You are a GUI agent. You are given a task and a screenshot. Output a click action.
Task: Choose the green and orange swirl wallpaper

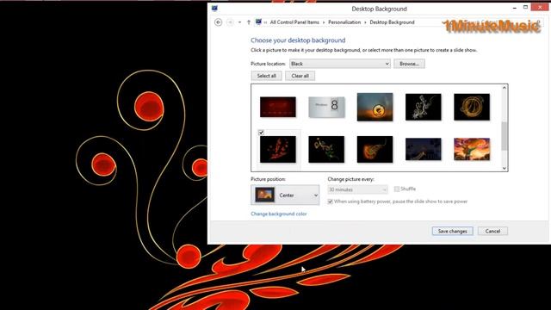326,149
